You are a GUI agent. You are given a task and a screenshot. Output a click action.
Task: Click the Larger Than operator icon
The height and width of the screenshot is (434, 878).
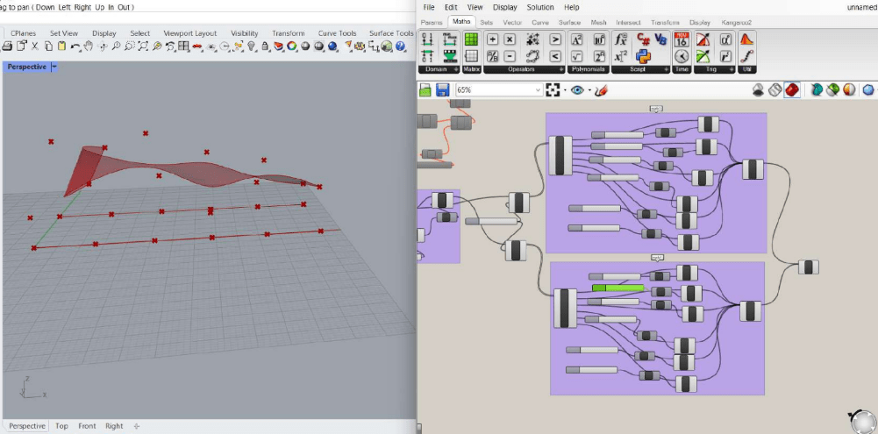tap(554, 39)
